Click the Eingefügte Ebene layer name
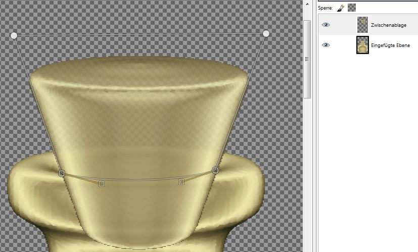This screenshot has width=418, height=252. tap(390, 45)
